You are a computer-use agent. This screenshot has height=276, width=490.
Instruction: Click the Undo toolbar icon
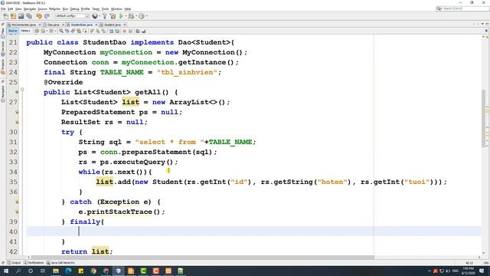tap(39, 16)
